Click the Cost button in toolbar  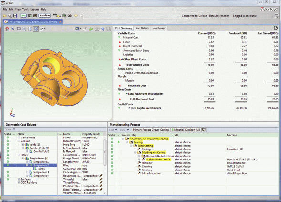[23, 16]
